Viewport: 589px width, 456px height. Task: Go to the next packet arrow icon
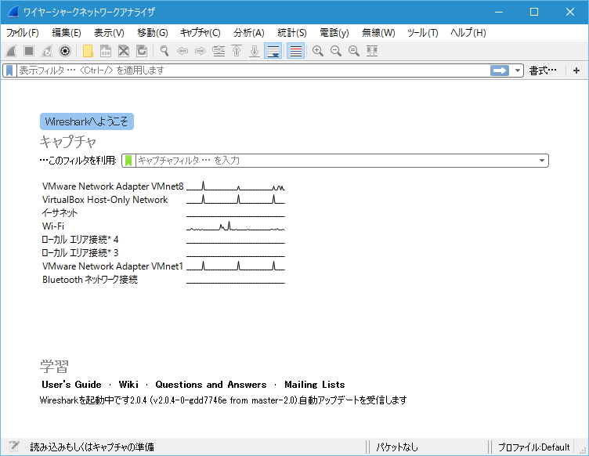201,51
